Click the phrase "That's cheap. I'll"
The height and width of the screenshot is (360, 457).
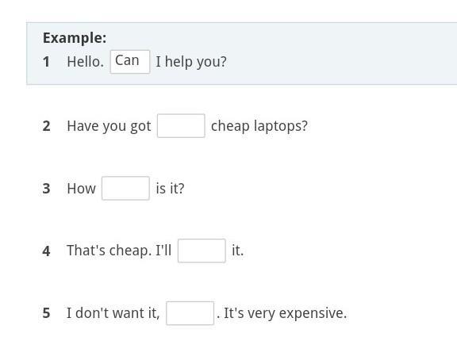[119, 251]
